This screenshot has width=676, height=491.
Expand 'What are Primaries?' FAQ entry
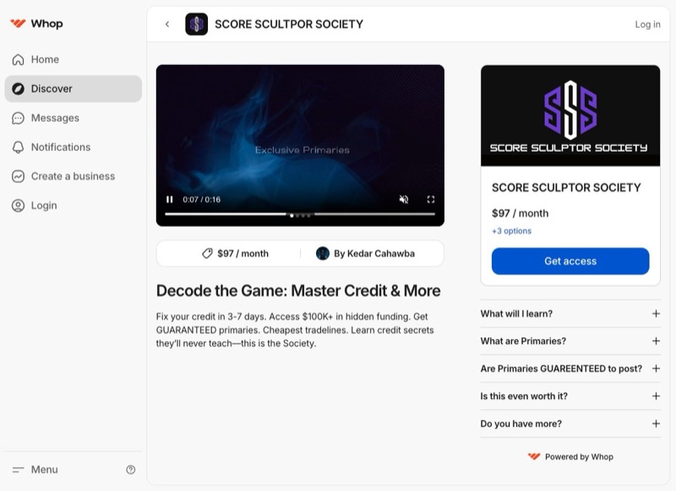[570, 341]
